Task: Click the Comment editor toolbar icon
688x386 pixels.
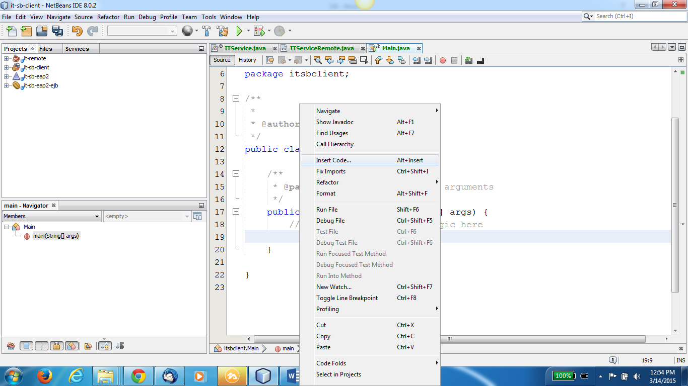Action: (x=469, y=60)
